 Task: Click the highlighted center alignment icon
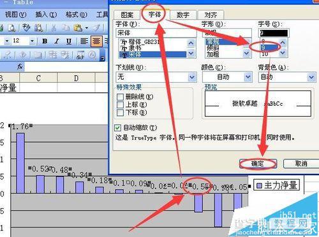pyautogui.click(x=96, y=41)
